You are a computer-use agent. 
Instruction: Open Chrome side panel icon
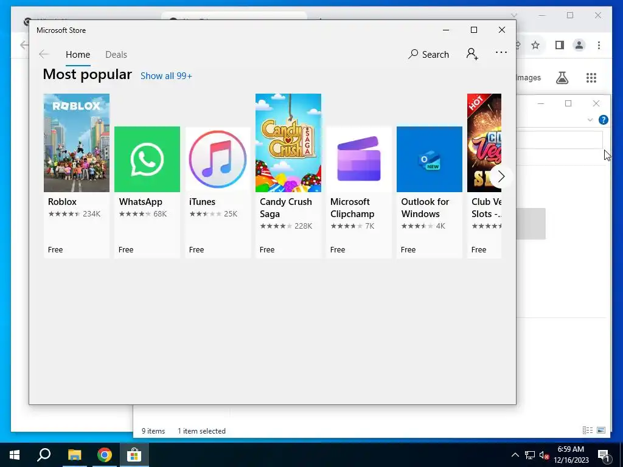pos(560,45)
